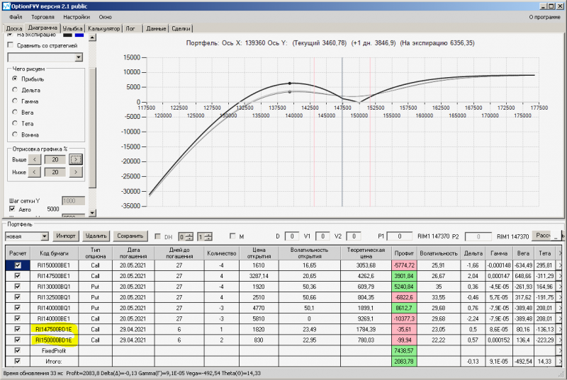Enable Сравнить со стратегией checkbox
The image size is (567, 380).
point(11,45)
